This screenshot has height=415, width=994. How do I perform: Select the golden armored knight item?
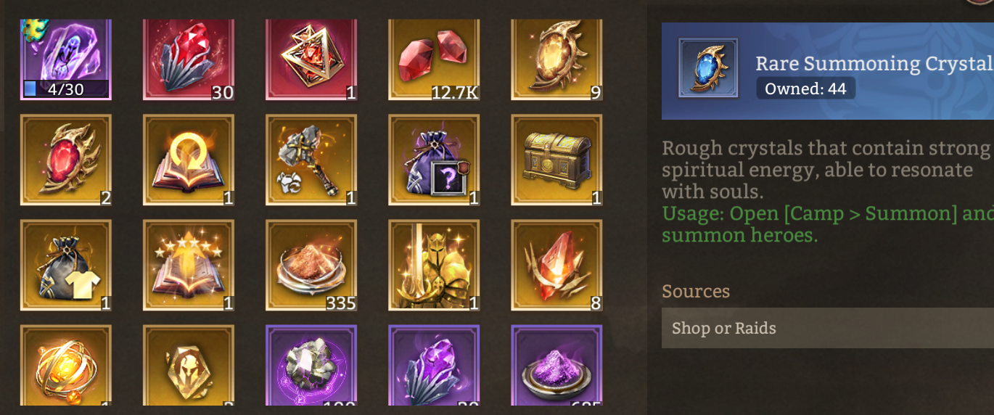coord(434,266)
